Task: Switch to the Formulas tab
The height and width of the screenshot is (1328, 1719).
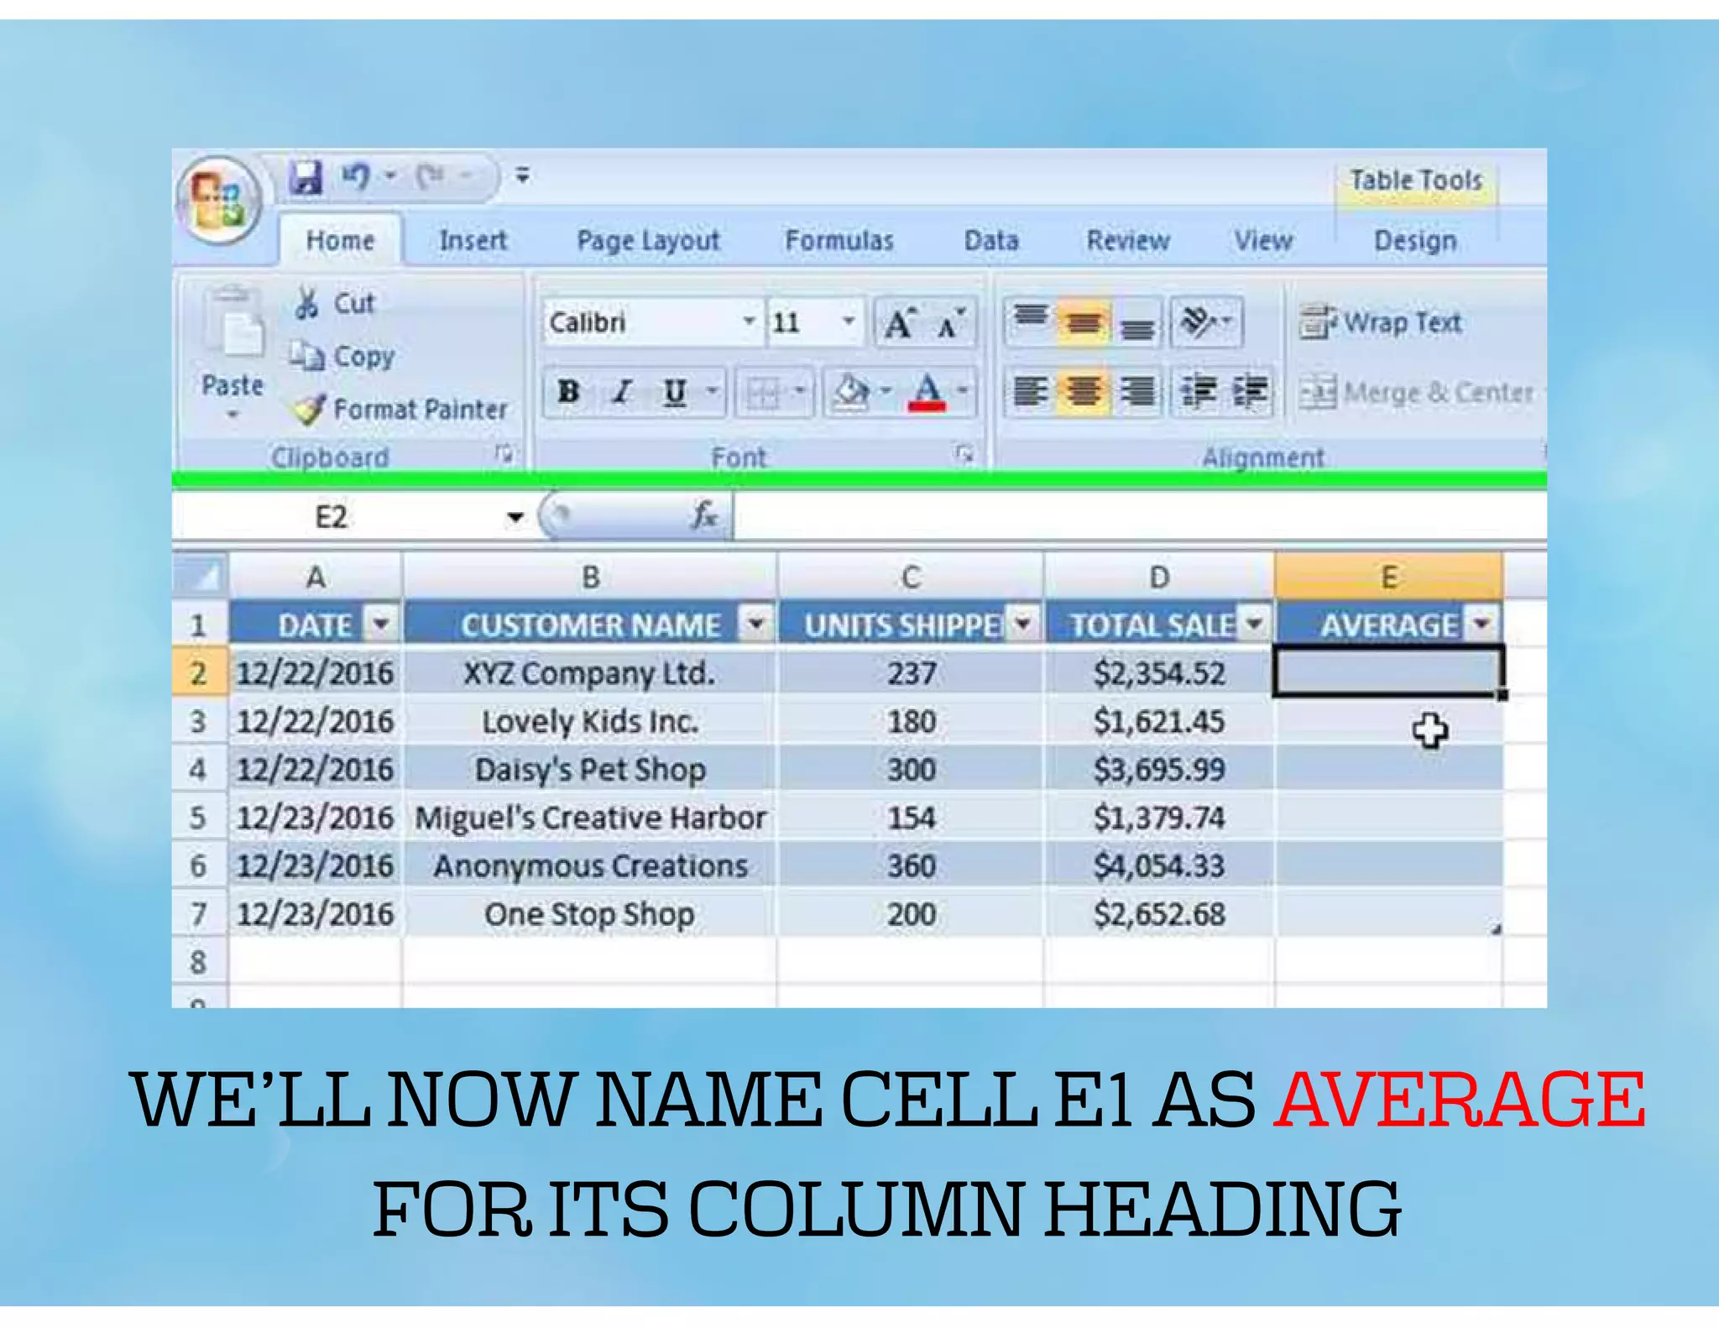Action: click(839, 241)
